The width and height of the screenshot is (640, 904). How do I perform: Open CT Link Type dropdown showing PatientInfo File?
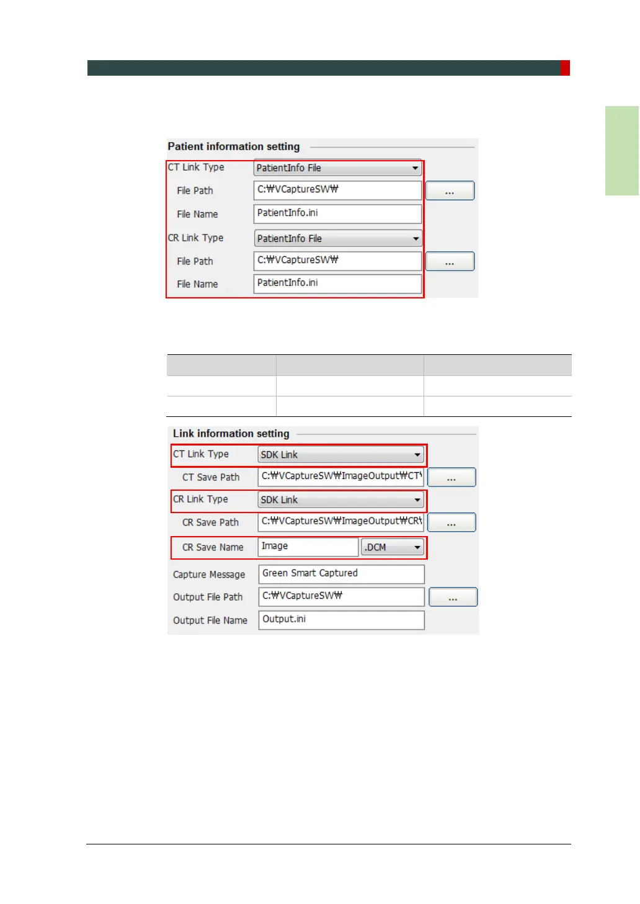pyautogui.click(x=338, y=168)
